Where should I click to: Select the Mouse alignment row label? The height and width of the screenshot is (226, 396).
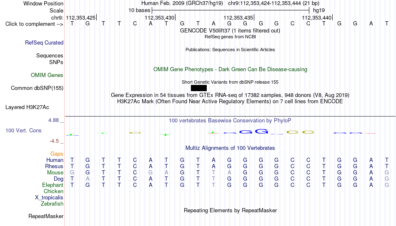[x=55, y=173]
